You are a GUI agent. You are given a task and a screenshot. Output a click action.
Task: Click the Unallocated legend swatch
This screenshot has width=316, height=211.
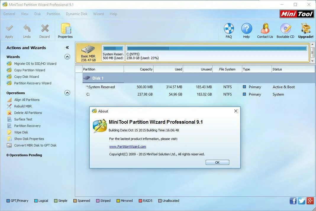160,201
